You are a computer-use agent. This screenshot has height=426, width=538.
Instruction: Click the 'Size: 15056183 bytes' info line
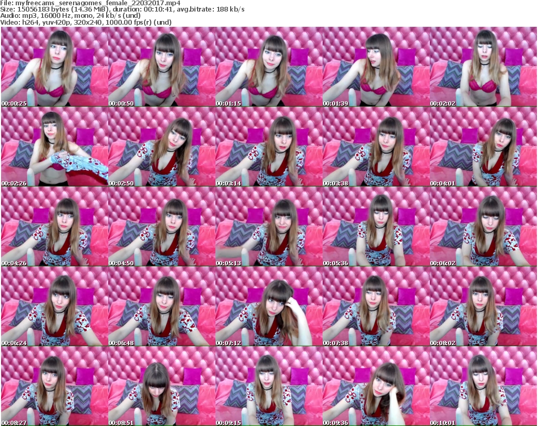122,9
